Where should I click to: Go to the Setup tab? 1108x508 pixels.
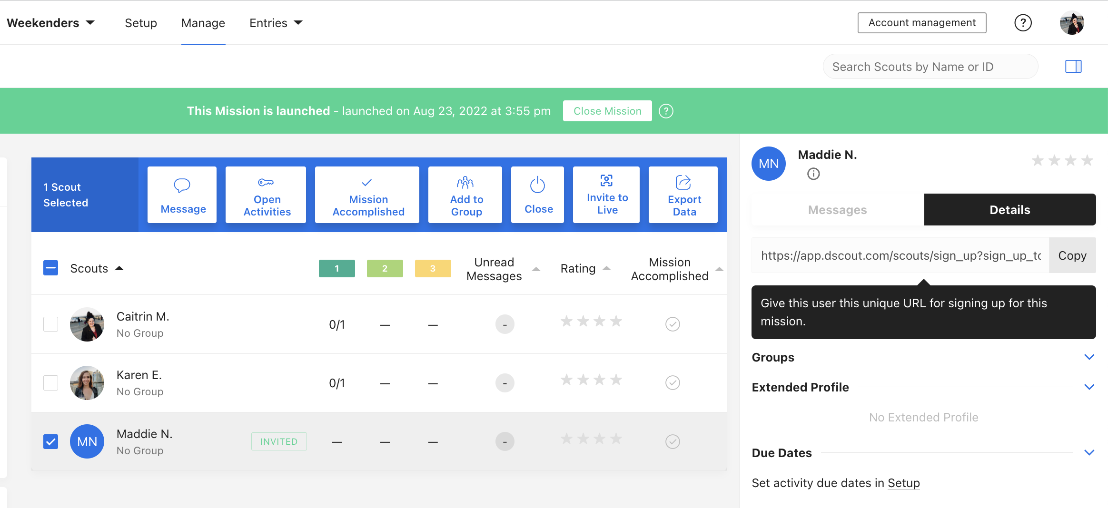pyautogui.click(x=141, y=23)
